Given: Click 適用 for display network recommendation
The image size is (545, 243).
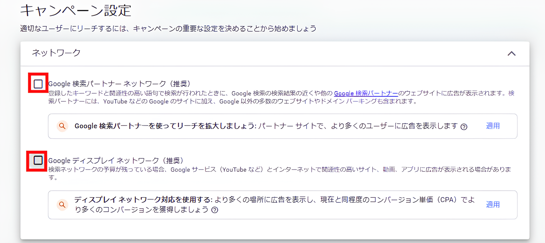Looking at the screenshot, I should click(493, 205).
